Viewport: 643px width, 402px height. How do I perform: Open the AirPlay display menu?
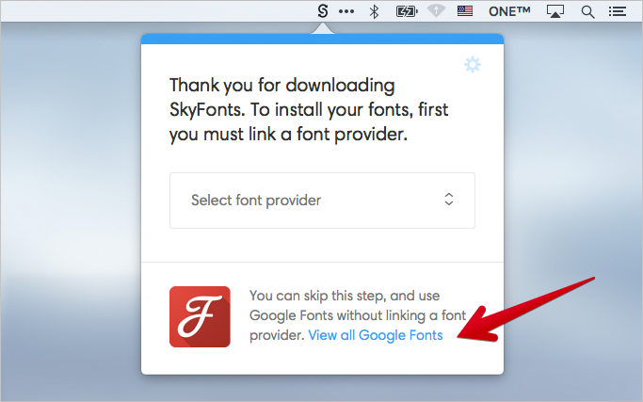coord(555,11)
